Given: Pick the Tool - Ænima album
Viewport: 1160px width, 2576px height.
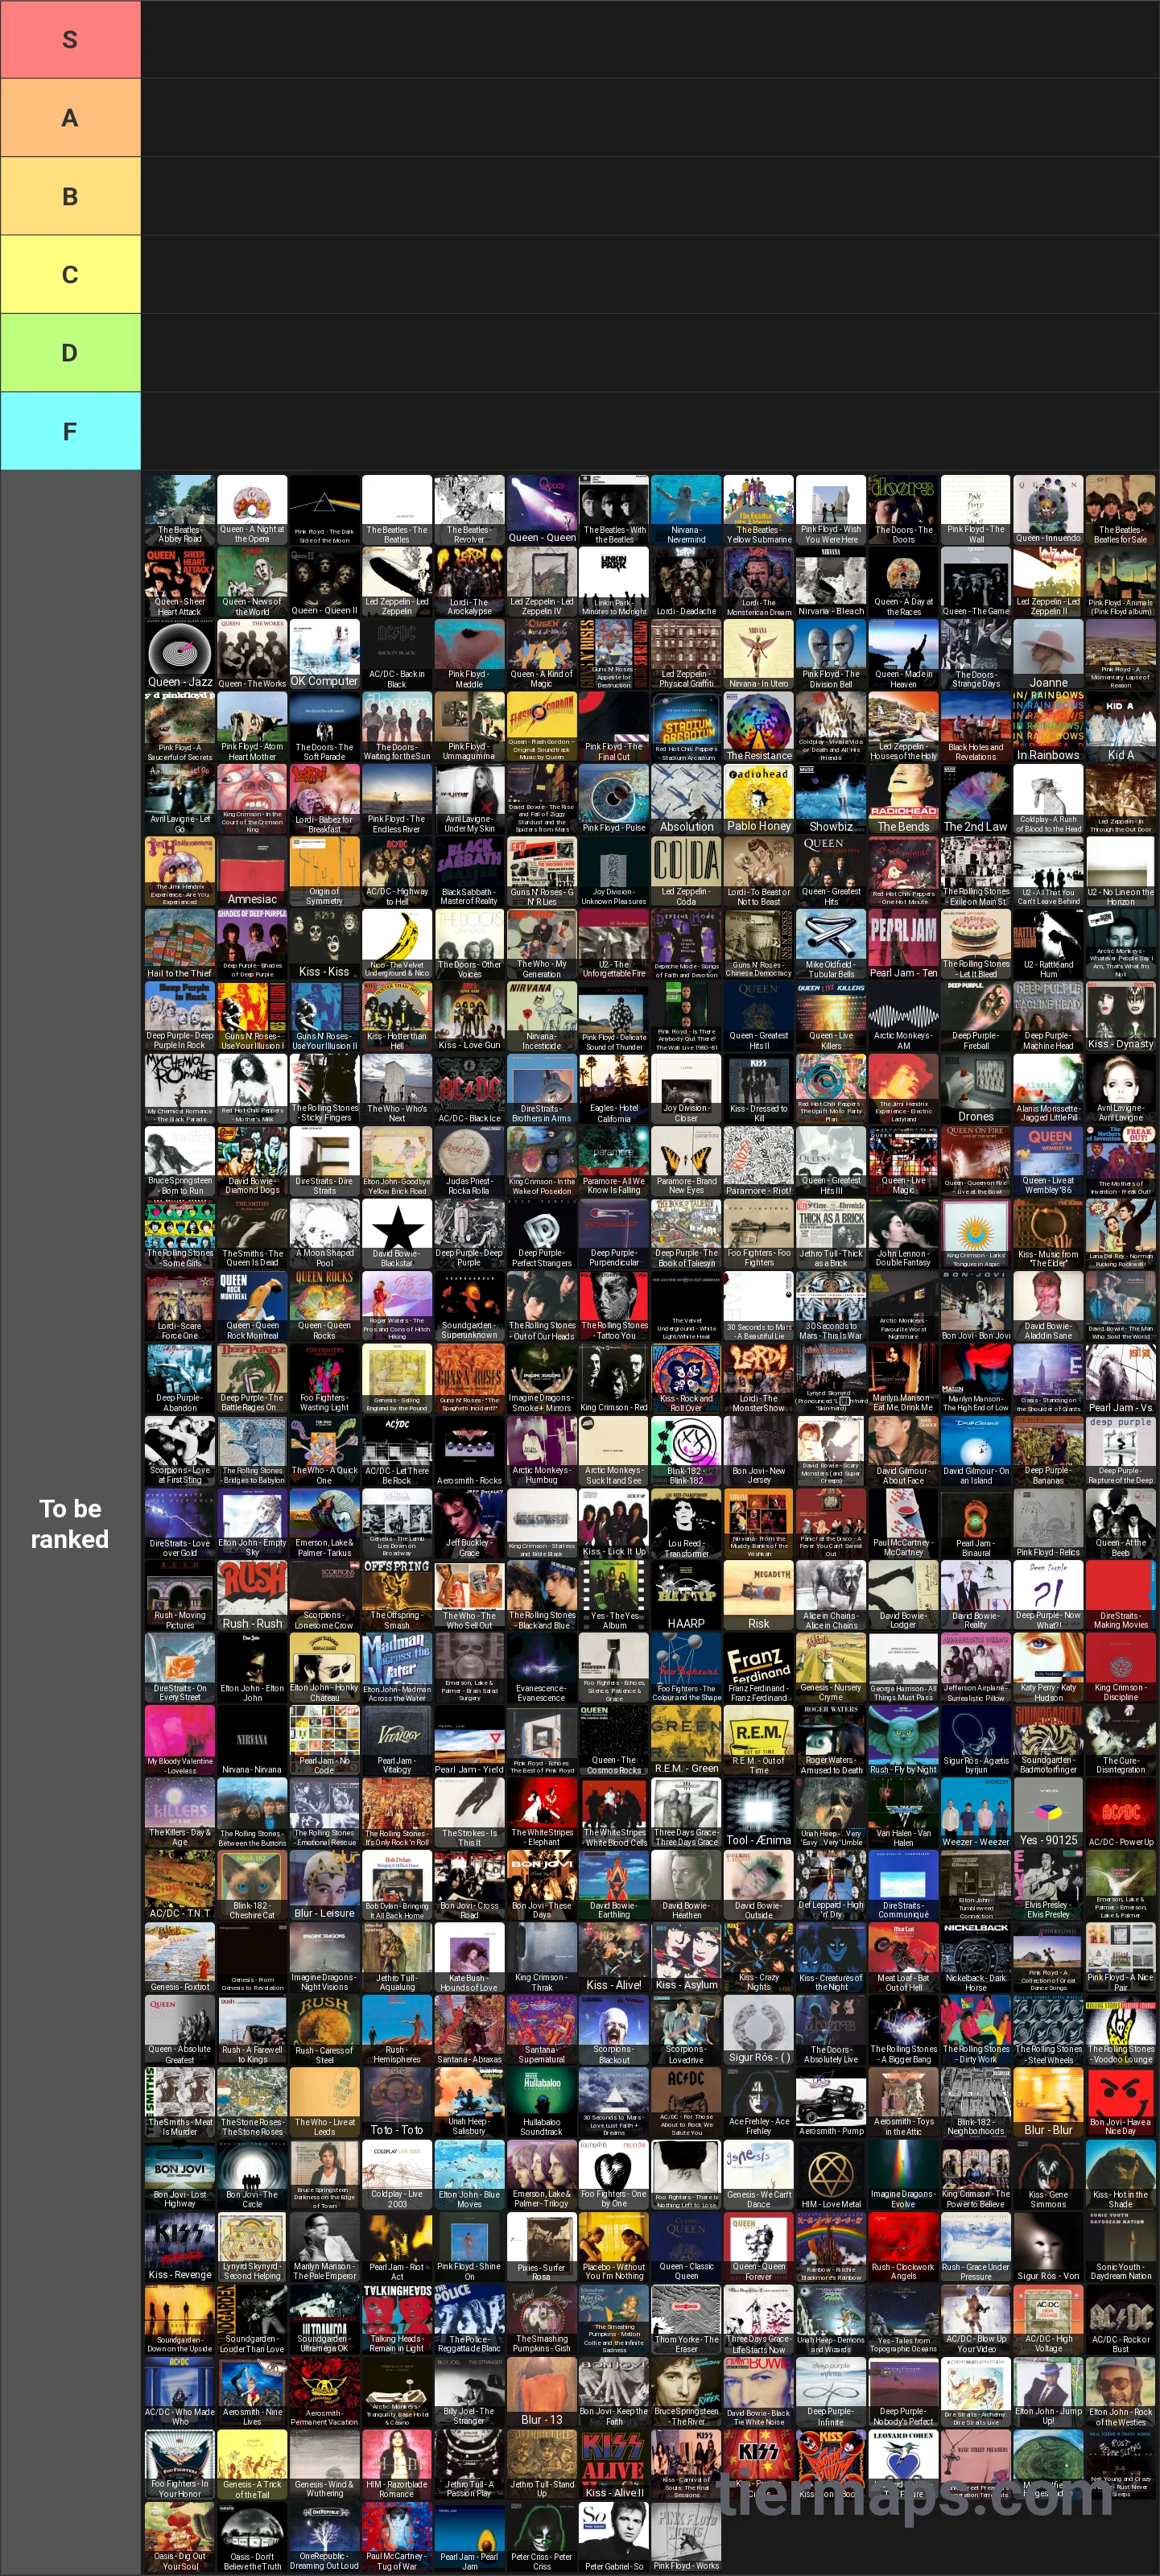Looking at the screenshot, I should coord(759,1813).
